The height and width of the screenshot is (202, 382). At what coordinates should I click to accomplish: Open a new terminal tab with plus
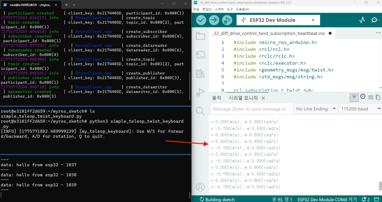click(66, 4)
